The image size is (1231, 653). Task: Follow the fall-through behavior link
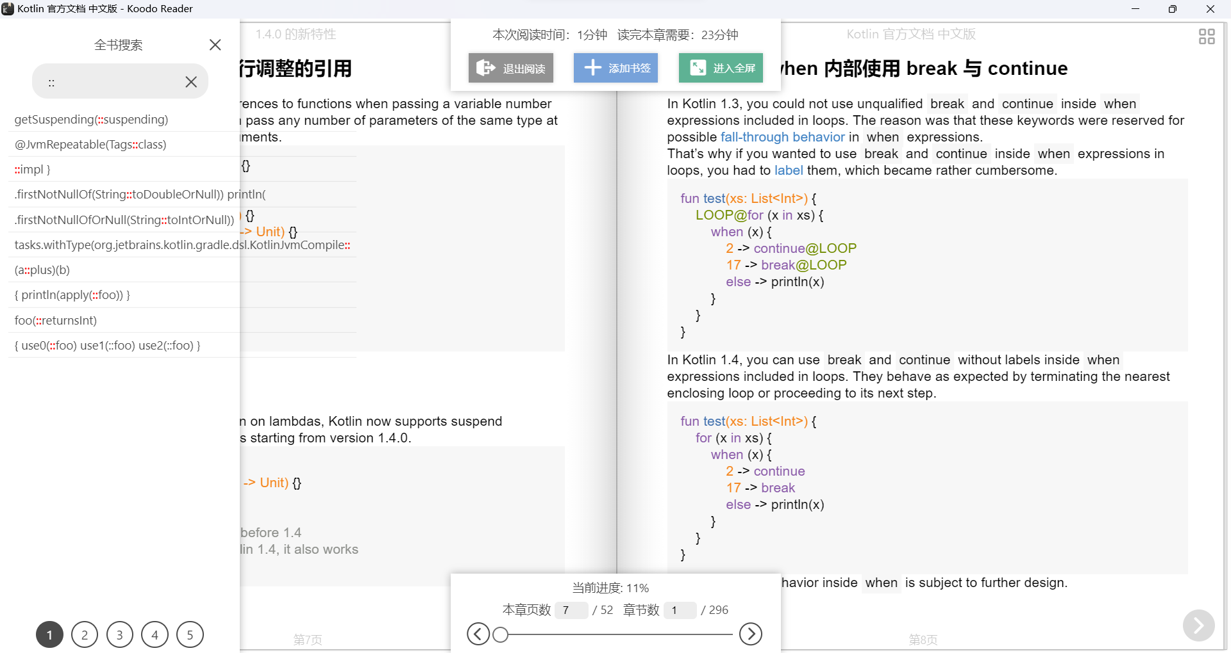(782, 137)
